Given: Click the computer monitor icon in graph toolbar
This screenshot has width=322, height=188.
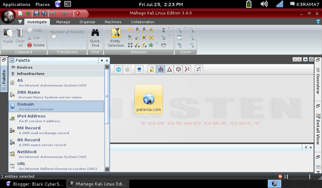Looking at the screenshot, I should pos(139,70).
